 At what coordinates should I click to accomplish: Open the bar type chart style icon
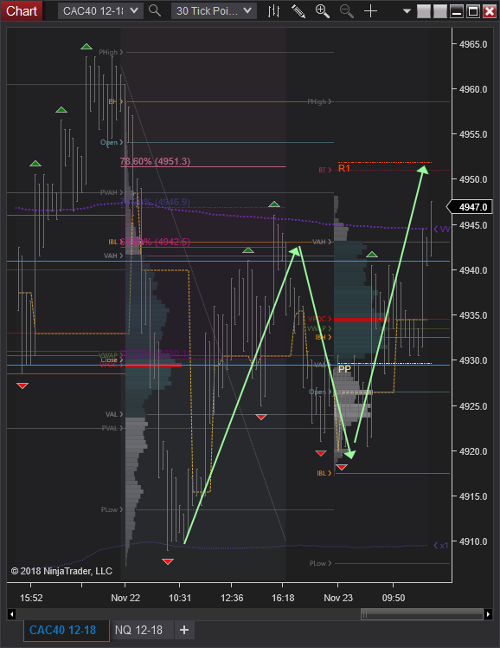[273, 11]
